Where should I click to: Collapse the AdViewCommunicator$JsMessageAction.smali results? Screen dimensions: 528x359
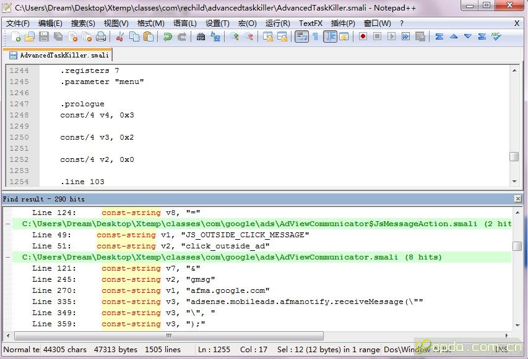click(x=8, y=224)
